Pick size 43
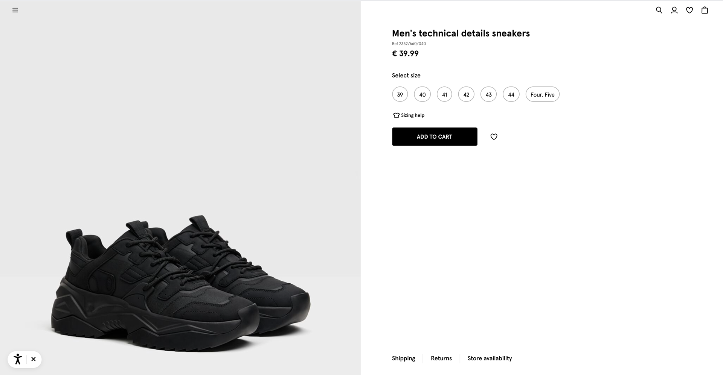Viewport: 723px width, 375px height. (x=488, y=94)
